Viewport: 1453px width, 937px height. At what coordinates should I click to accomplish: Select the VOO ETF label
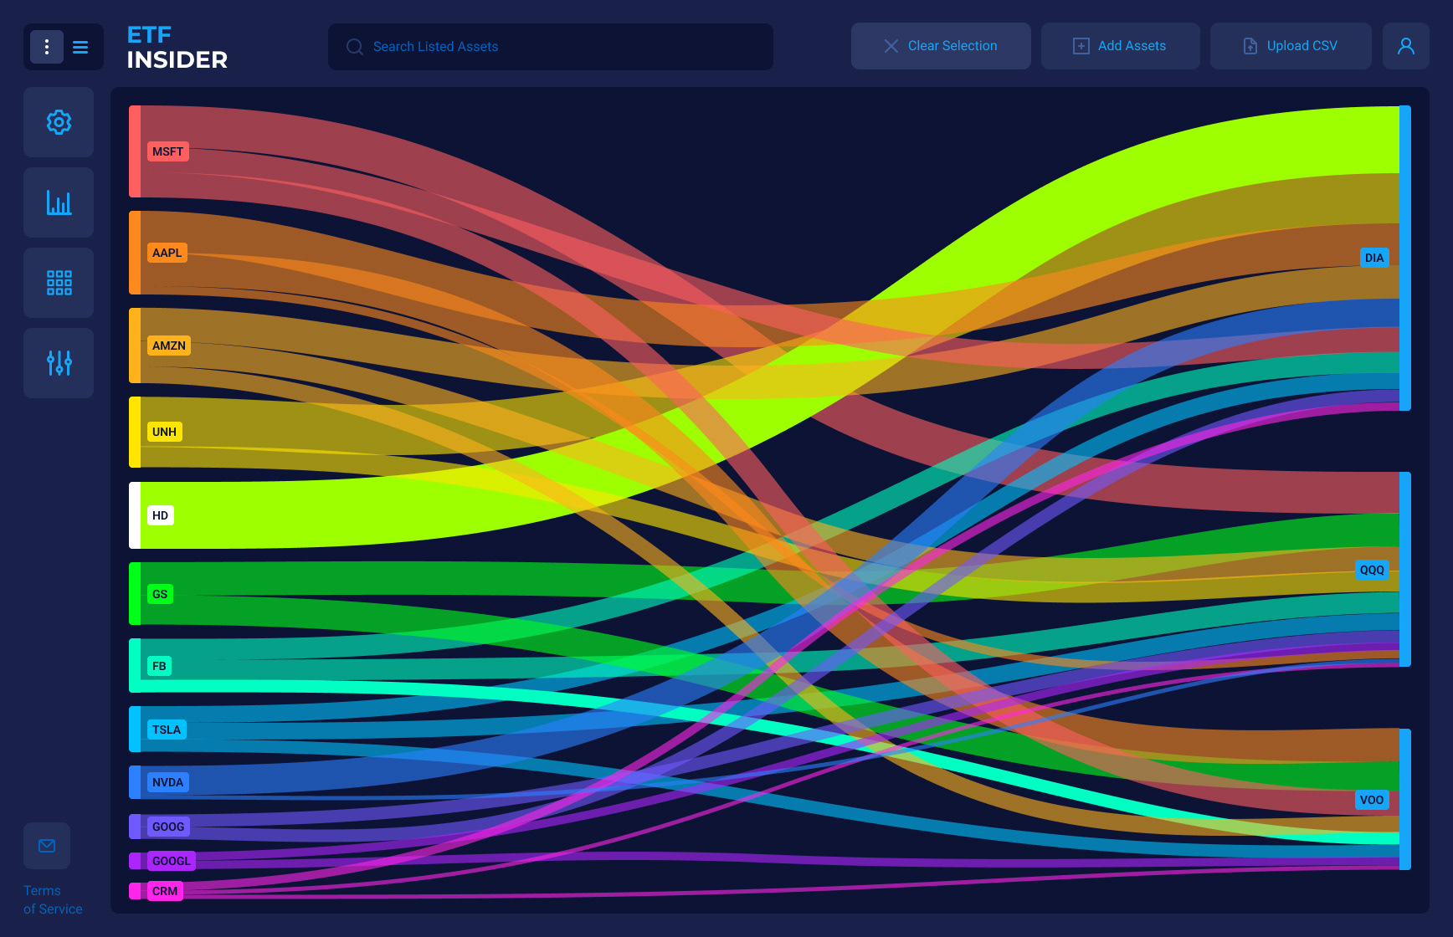pos(1372,800)
